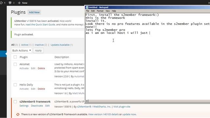The width and height of the screenshot is (210, 118).
Task: Click the Notepad icon in the title bar
Action: [x=87, y=7]
